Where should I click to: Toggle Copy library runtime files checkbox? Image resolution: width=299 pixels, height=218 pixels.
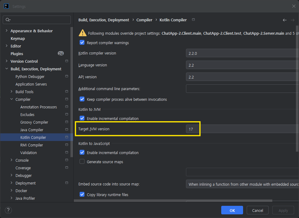coord(82,195)
